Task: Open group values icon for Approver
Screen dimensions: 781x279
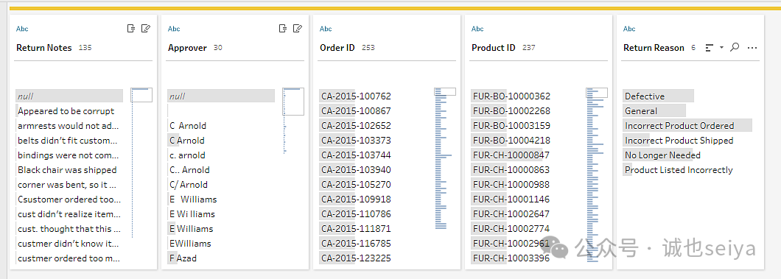Action: click(x=284, y=29)
